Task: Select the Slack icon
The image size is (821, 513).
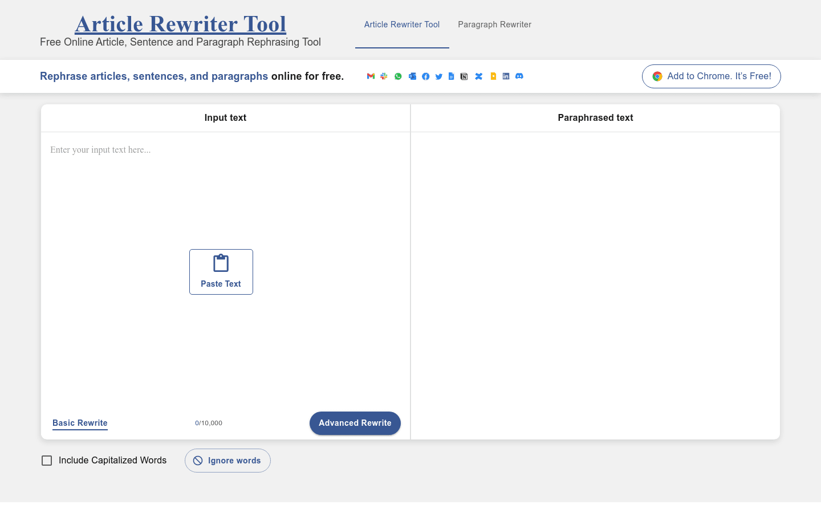Action: click(x=384, y=76)
